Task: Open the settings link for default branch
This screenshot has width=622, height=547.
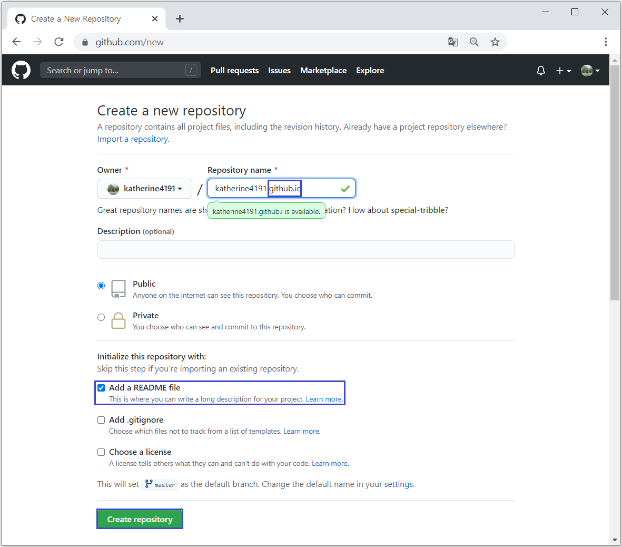Action: pyautogui.click(x=399, y=484)
